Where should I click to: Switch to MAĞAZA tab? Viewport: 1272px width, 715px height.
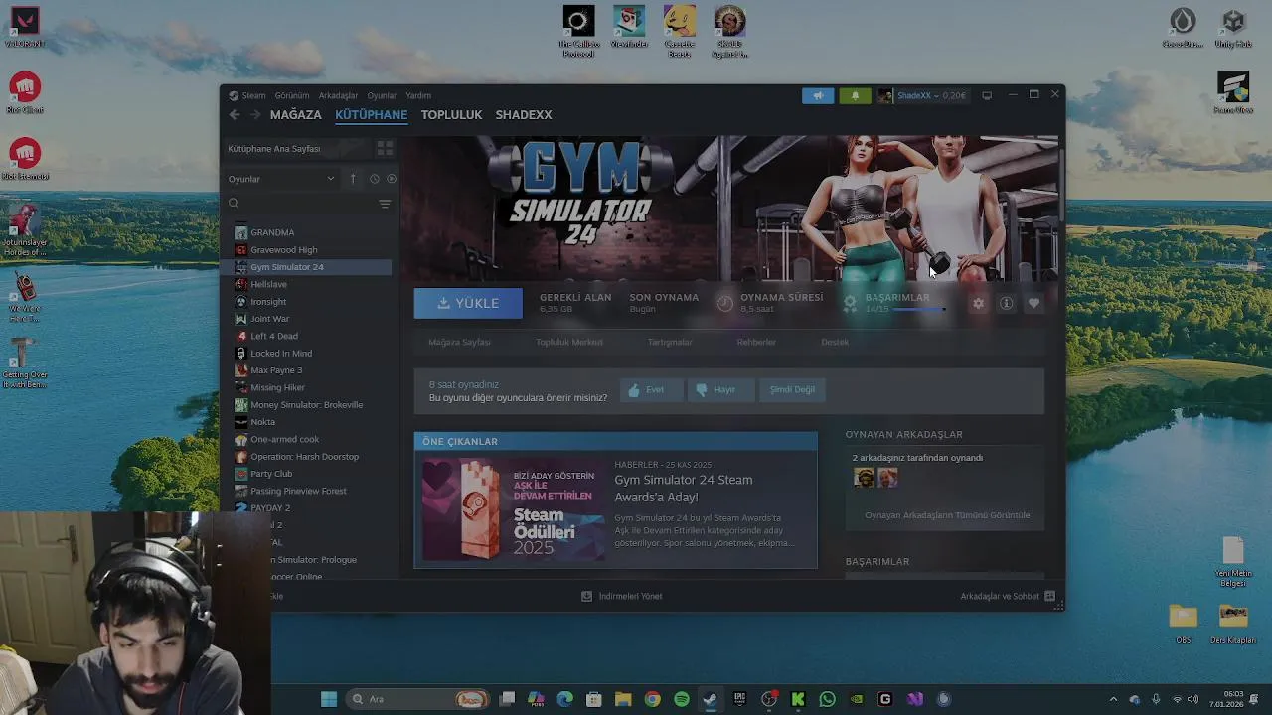point(296,115)
